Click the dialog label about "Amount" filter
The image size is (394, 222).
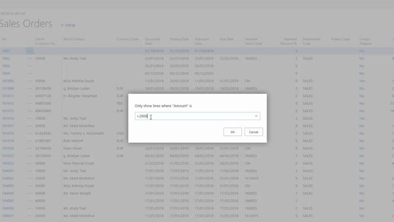click(x=163, y=106)
